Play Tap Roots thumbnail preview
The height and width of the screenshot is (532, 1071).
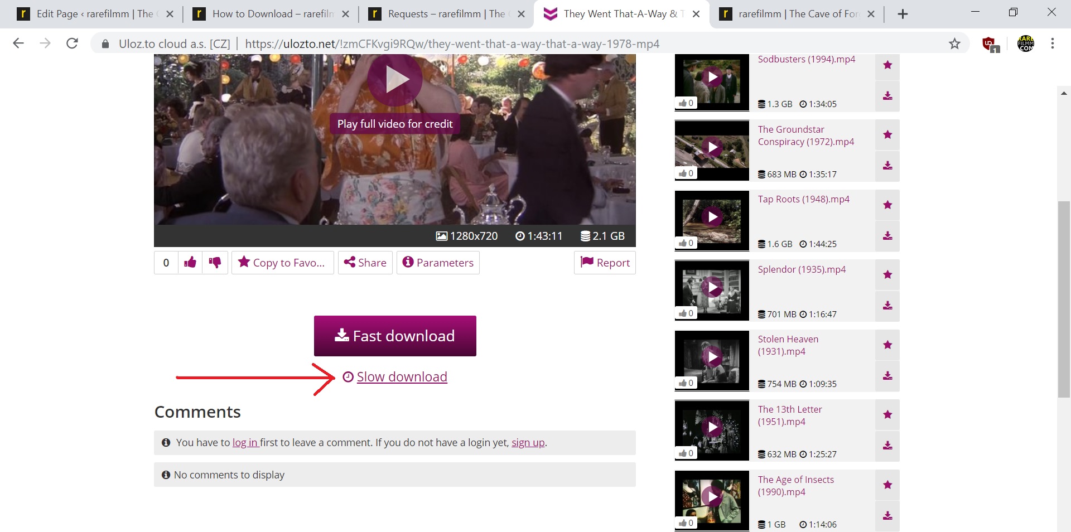point(712,217)
